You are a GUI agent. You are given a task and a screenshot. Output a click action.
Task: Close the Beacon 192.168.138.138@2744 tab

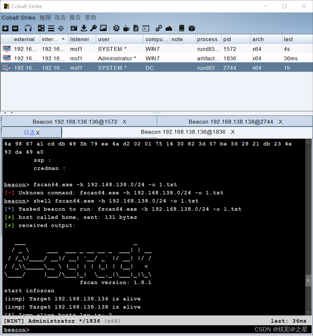pos(280,122)
